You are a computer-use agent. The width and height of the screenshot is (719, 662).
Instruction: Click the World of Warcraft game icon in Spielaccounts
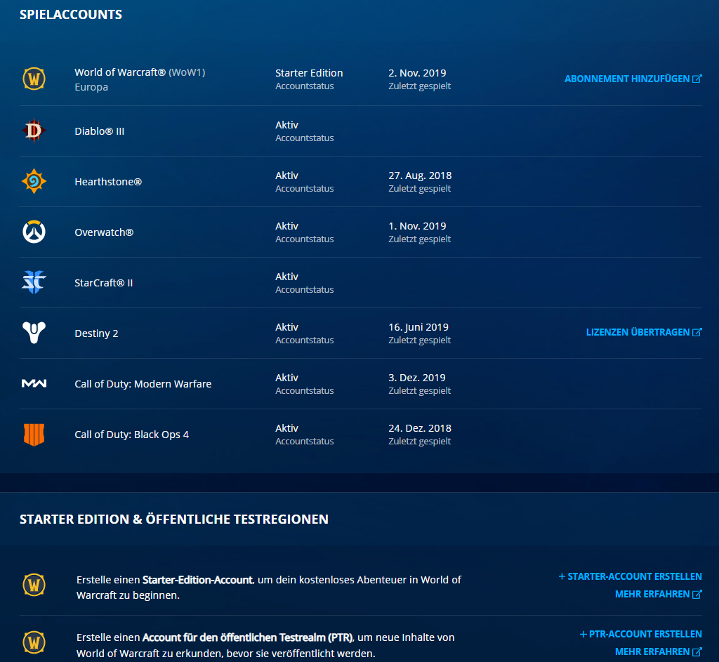tap(34, 79)
